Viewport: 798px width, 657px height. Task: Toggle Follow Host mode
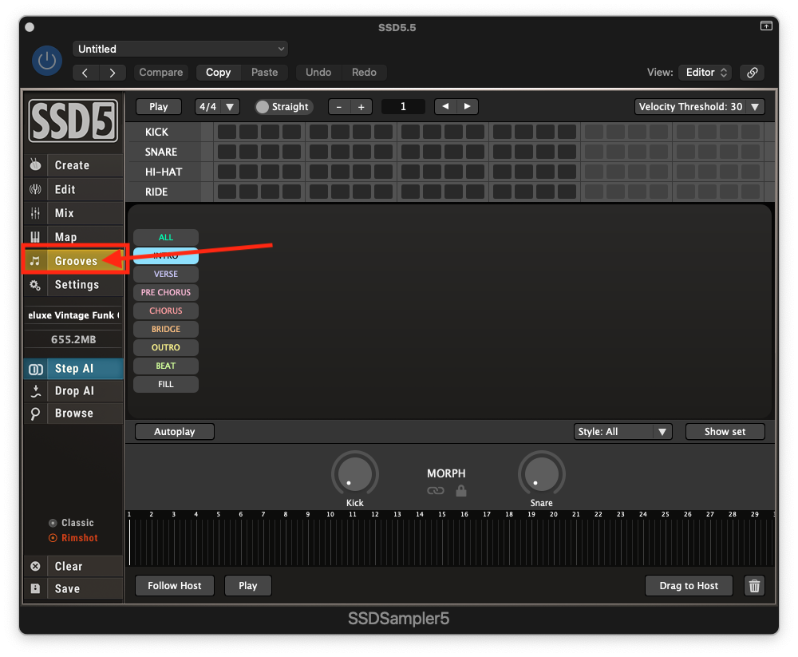pyautogui.click(x=175, y=586)
